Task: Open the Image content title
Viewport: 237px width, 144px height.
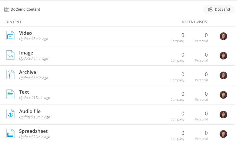Action: (x=26, y=53)
